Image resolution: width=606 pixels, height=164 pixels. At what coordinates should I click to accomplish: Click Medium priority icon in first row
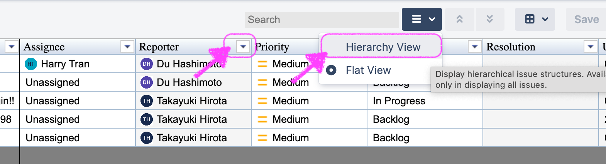tap(262, 64)
